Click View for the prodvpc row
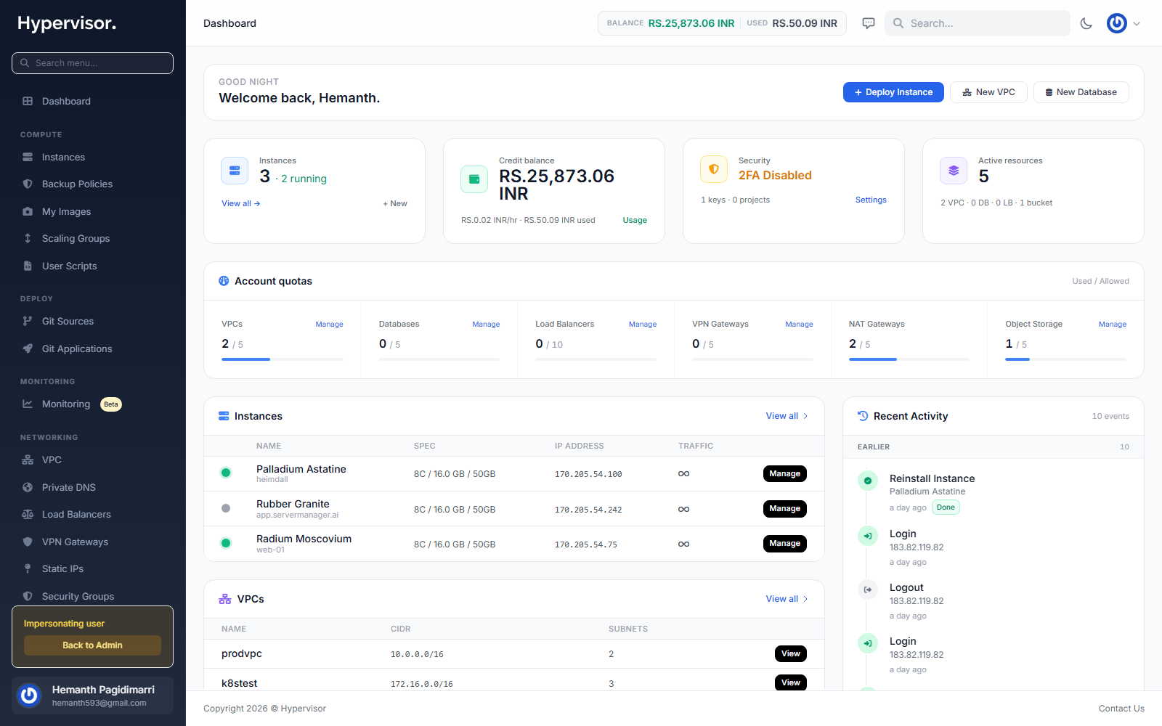This screenshot has width=1162, height=726. click(x=790, y=654)
